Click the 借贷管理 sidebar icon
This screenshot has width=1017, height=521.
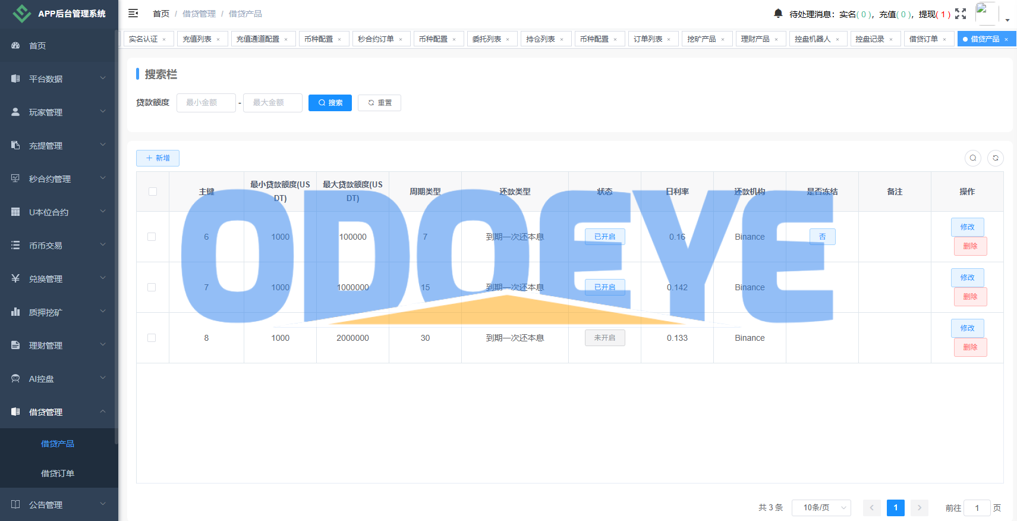point(15,412)
